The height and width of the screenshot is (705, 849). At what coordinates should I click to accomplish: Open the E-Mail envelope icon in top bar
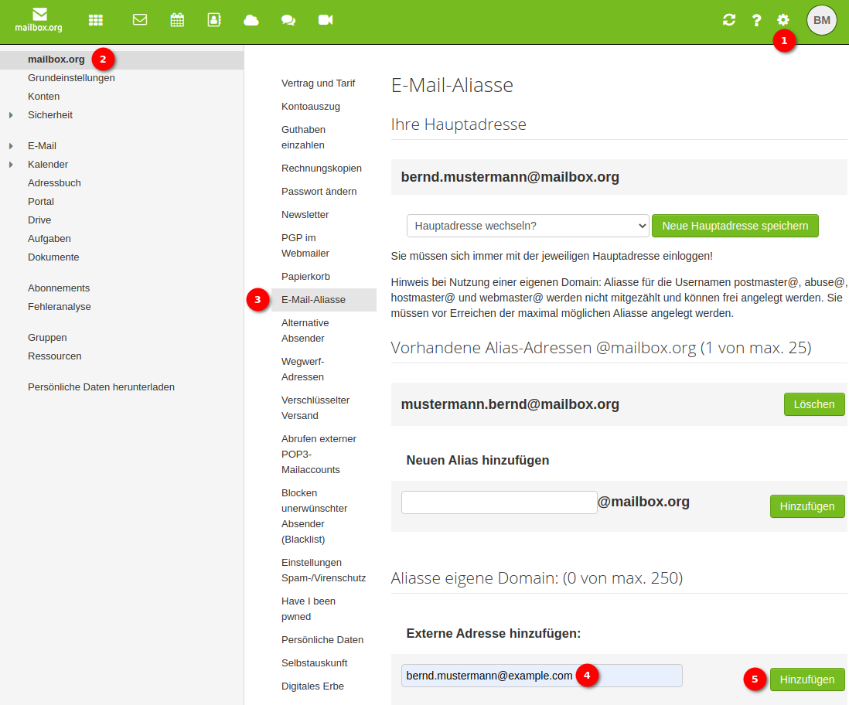point(140,20)
